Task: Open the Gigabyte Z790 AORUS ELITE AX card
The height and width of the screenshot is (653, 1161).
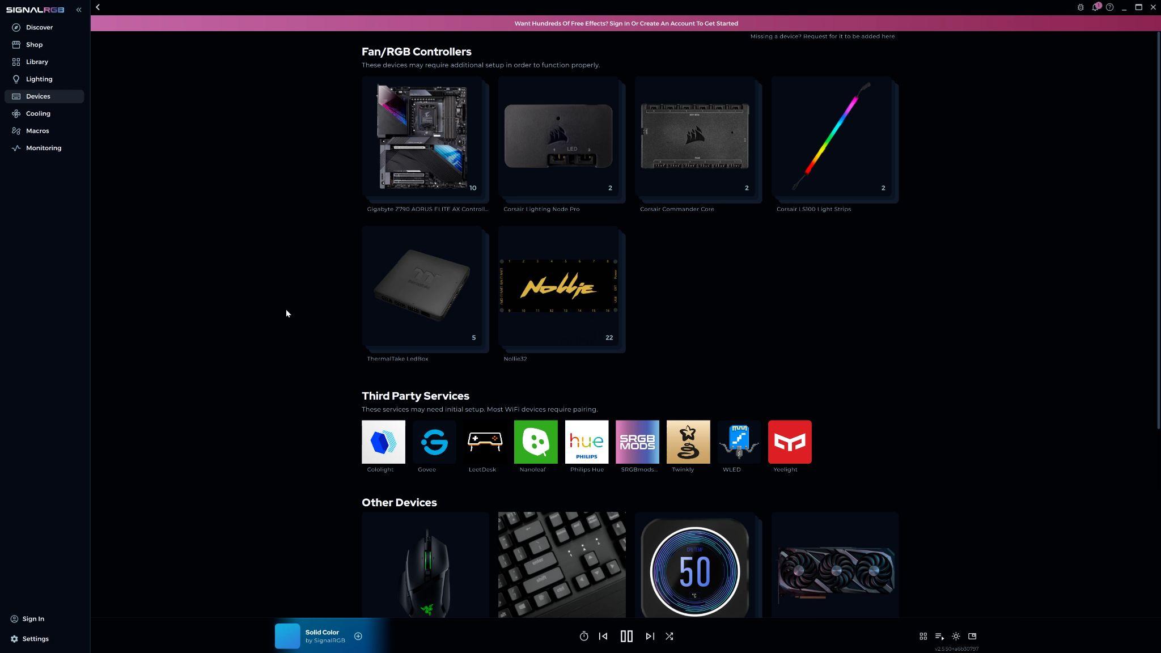Action: coord(425,140)
